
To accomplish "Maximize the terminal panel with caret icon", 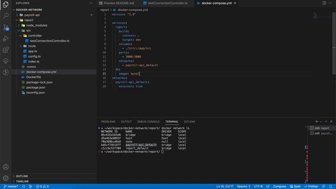I will click(326, 121).
